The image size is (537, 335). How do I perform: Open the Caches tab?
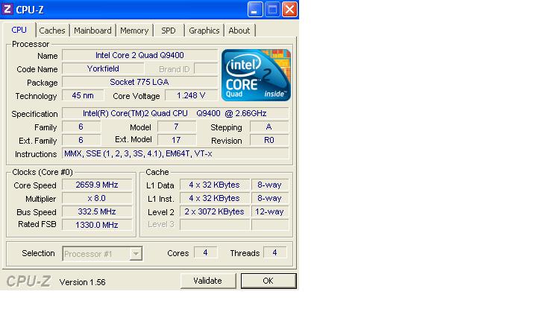coord(52,31)
